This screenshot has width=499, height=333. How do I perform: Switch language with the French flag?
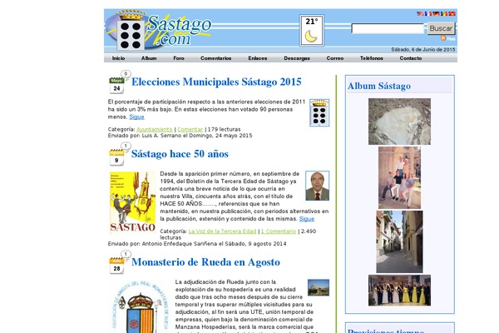pos(428,13)
